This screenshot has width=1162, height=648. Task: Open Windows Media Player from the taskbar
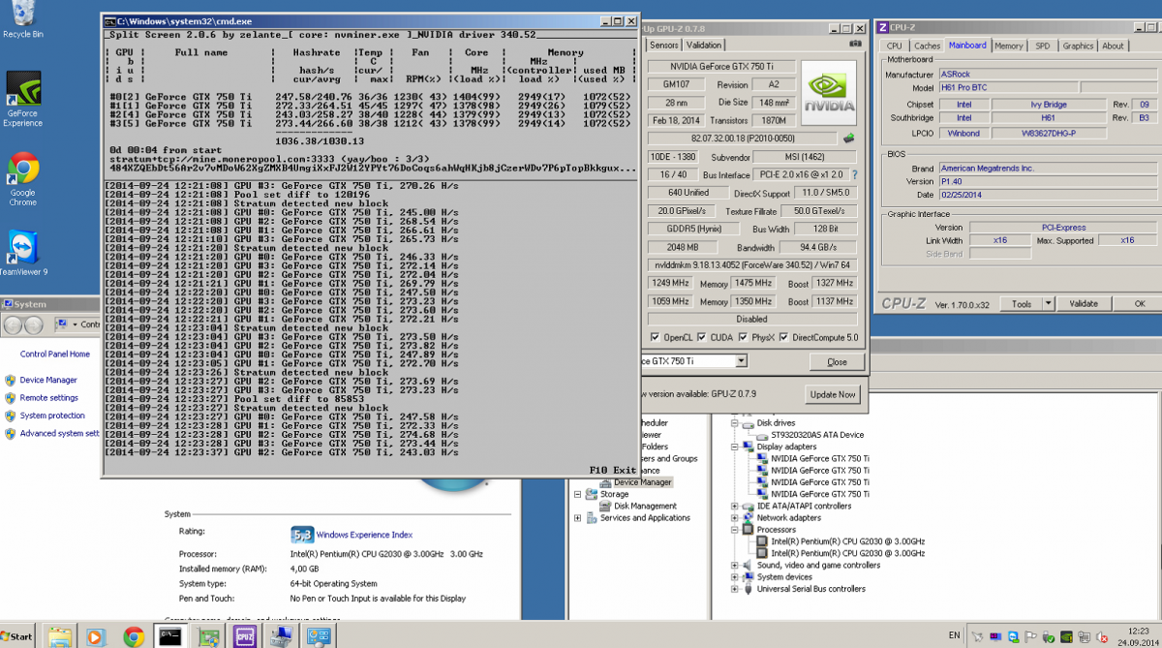click(97, 636)
